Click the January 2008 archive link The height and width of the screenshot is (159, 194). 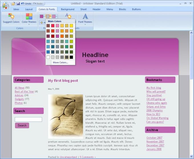point(154,149)
